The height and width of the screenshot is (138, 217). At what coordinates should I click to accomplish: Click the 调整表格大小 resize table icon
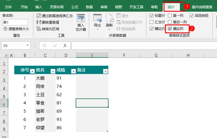(x=5, y=29)
